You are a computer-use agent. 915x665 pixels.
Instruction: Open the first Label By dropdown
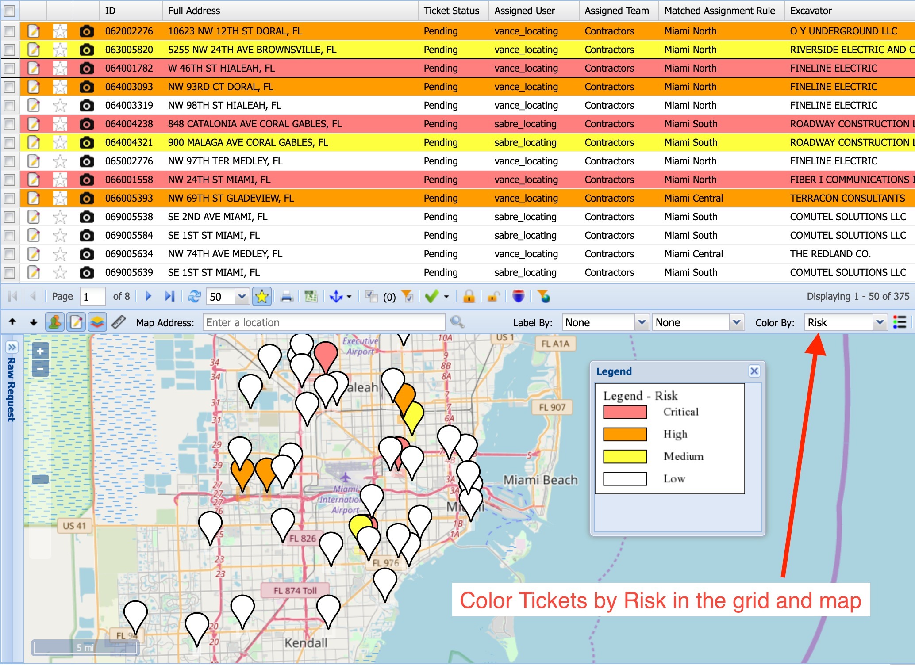[641, 322]
